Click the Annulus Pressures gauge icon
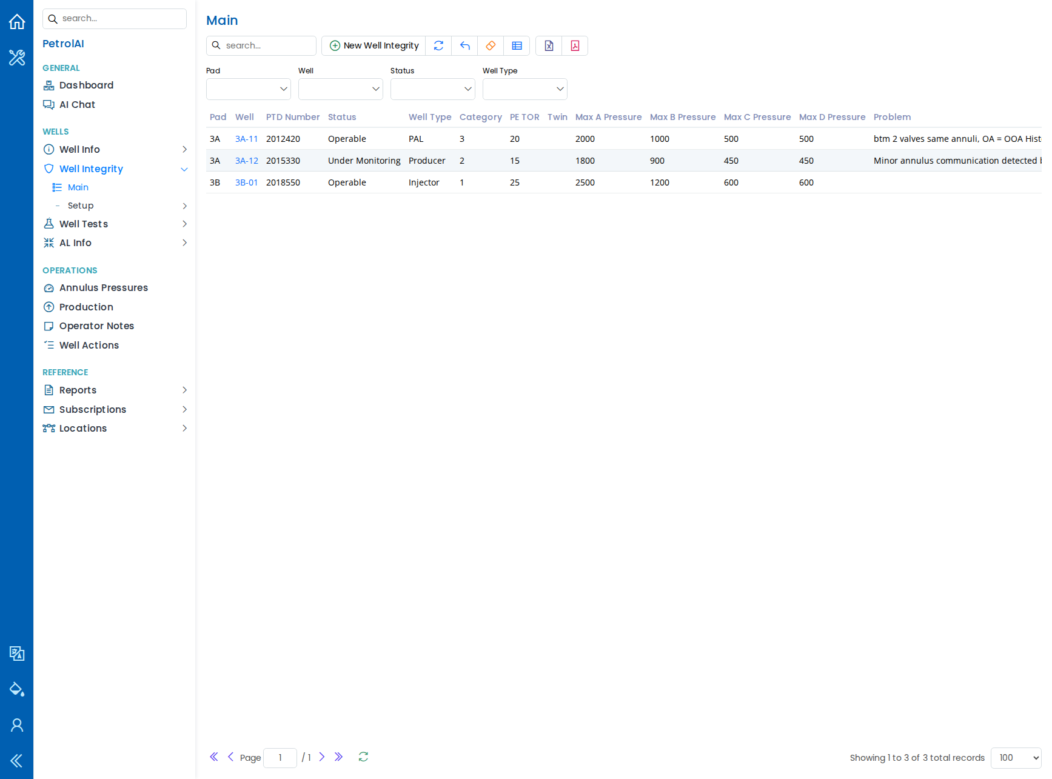Screen dimensions: 1052x779 point(49,288)
